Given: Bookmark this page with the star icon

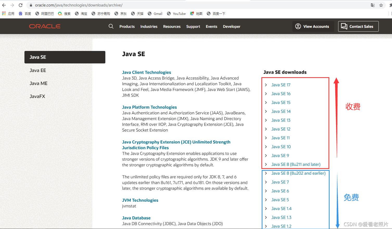Looking at the screenshot, I should pyautogui.click(x=381, y=5).
